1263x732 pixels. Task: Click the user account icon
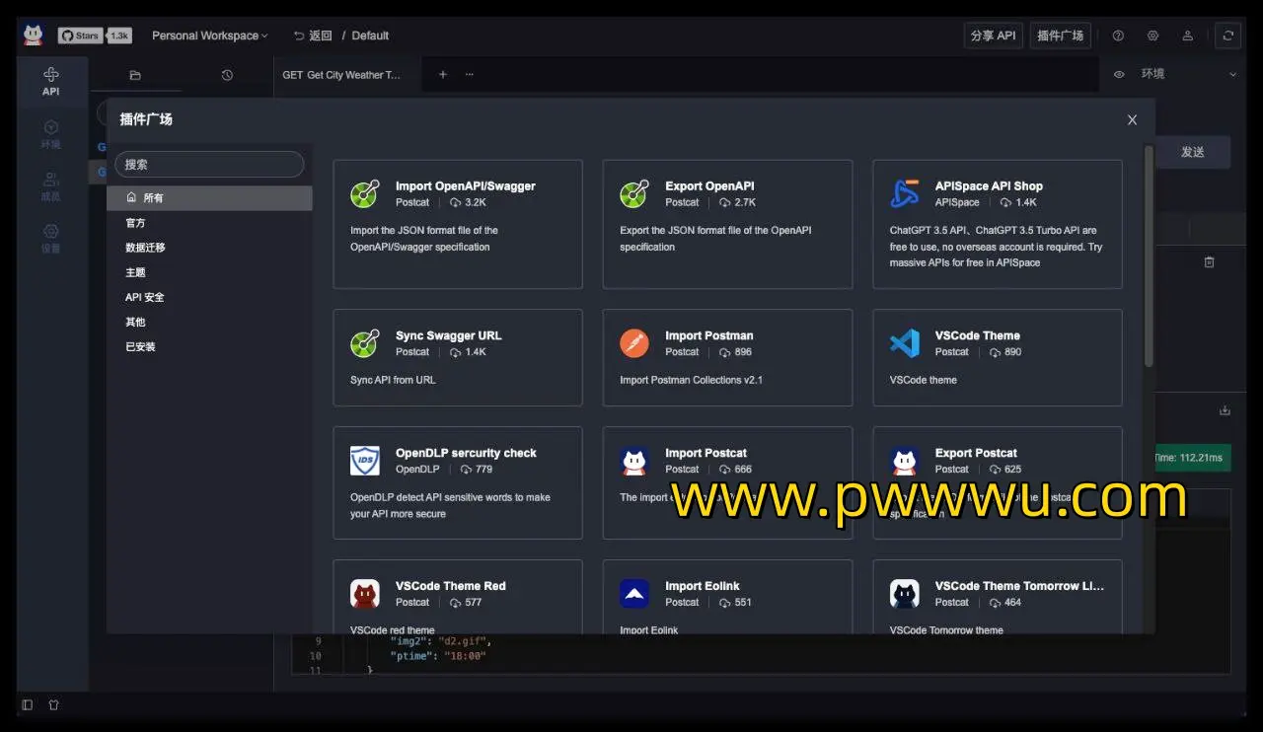[x=1188, y=36]
